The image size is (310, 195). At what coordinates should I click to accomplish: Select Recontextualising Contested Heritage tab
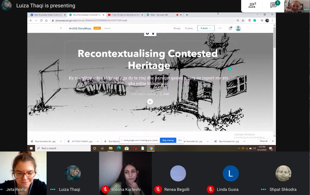[85, 15]
